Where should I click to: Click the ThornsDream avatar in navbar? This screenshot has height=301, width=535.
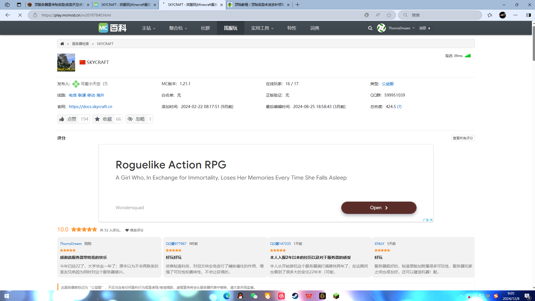click(381, 28)
